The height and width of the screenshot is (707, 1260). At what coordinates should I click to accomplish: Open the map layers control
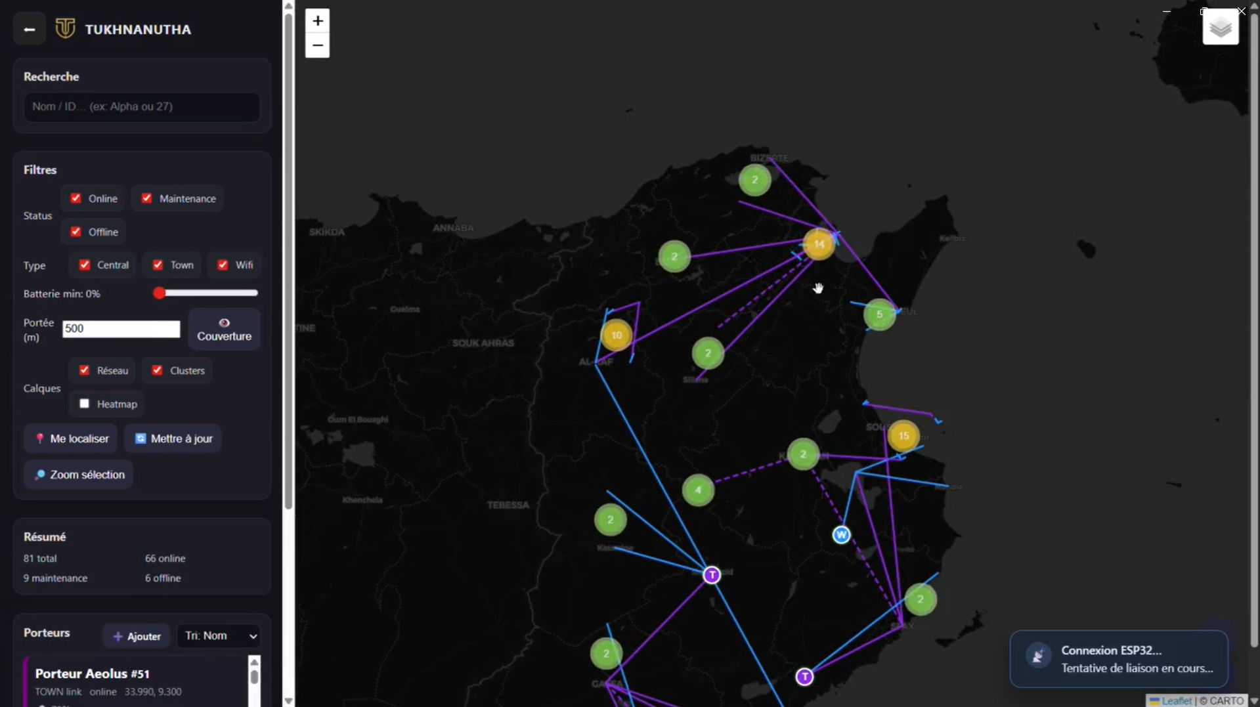click(x=1220, y=27)
